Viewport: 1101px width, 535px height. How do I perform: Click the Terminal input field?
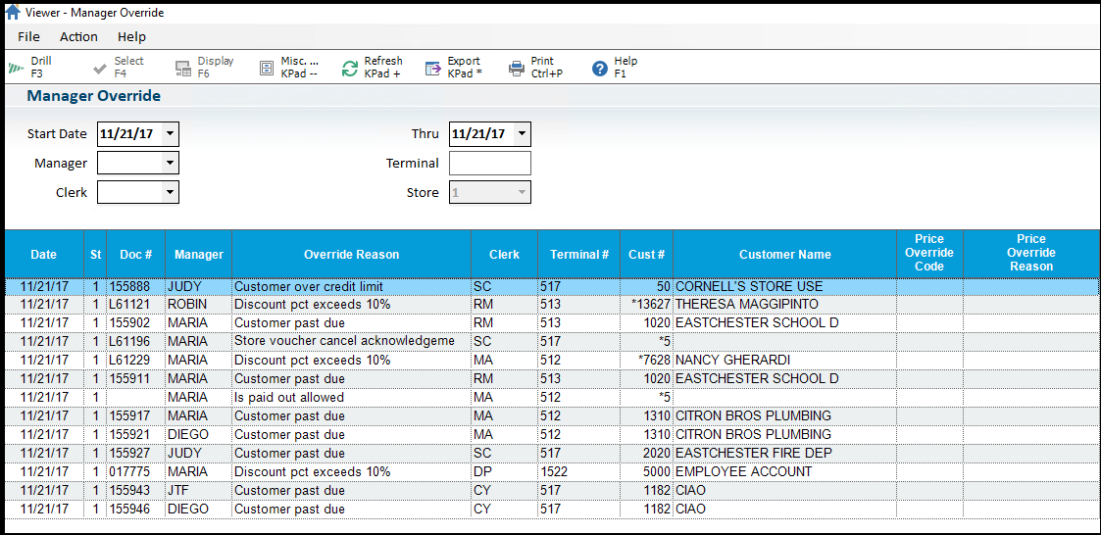489,164
